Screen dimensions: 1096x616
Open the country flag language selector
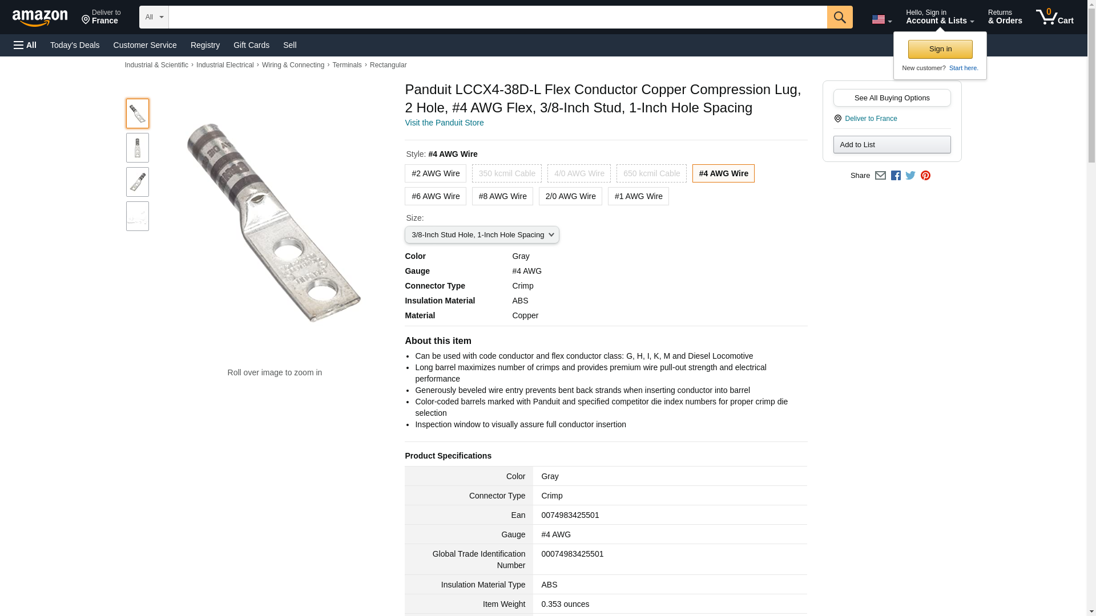pos(881,19)
